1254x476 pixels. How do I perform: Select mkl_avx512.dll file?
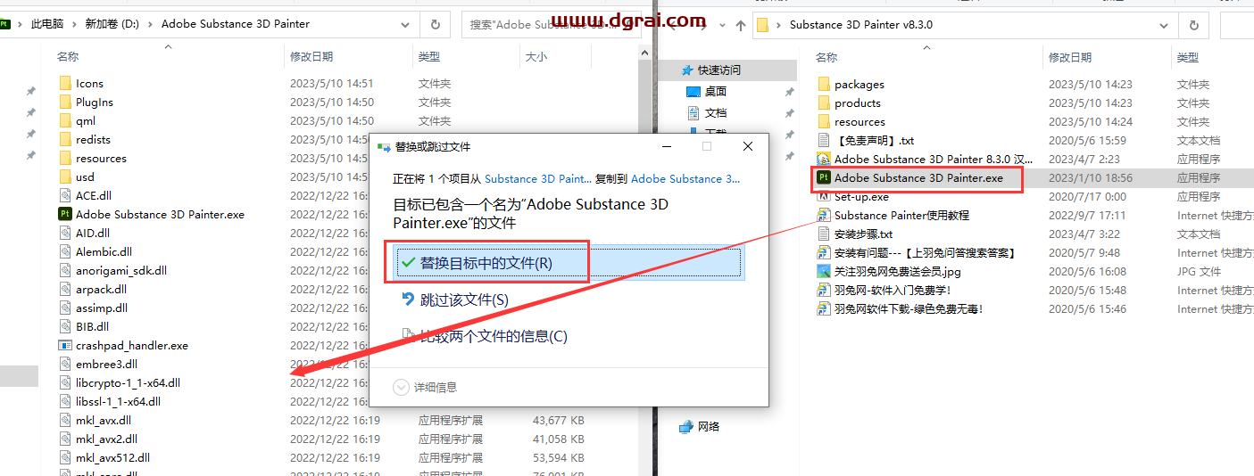[112, 457]
